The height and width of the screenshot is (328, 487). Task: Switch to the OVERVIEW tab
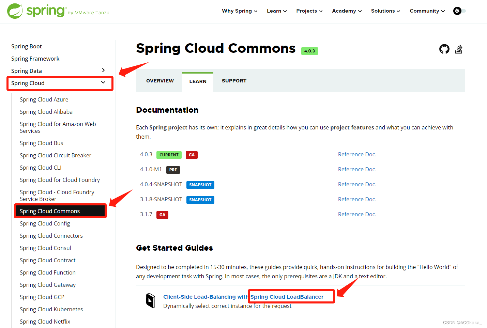pyautogui.click(x=160, y=81)
